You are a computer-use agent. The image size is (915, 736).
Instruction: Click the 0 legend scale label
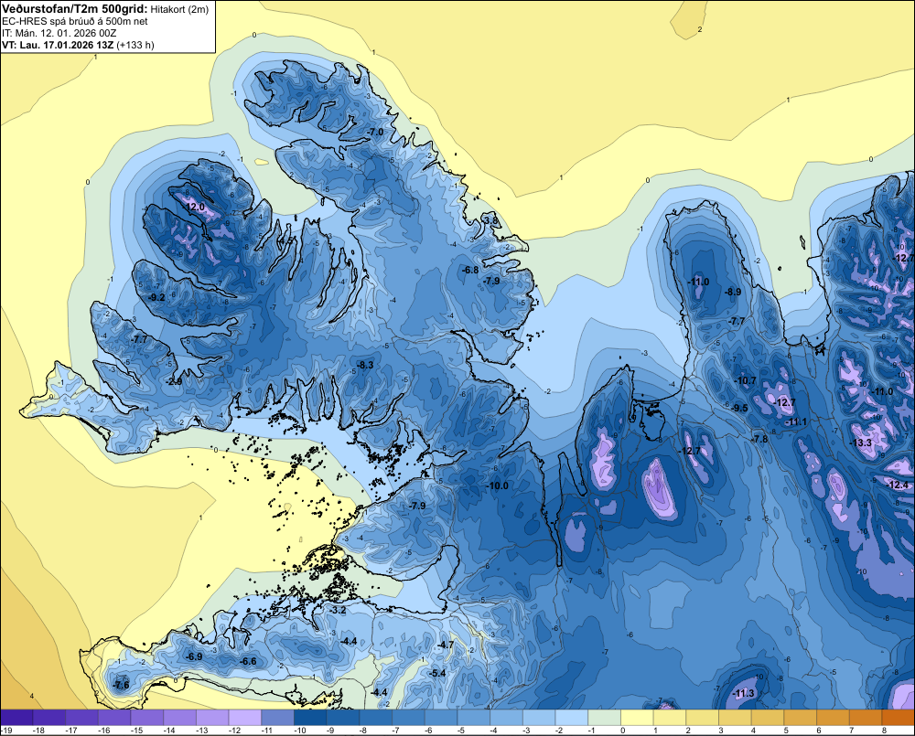(x=622, y=731)
